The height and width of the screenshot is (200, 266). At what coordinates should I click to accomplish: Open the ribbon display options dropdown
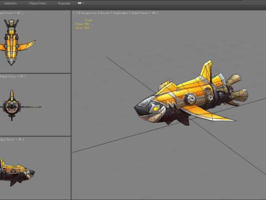coord(81,3)
